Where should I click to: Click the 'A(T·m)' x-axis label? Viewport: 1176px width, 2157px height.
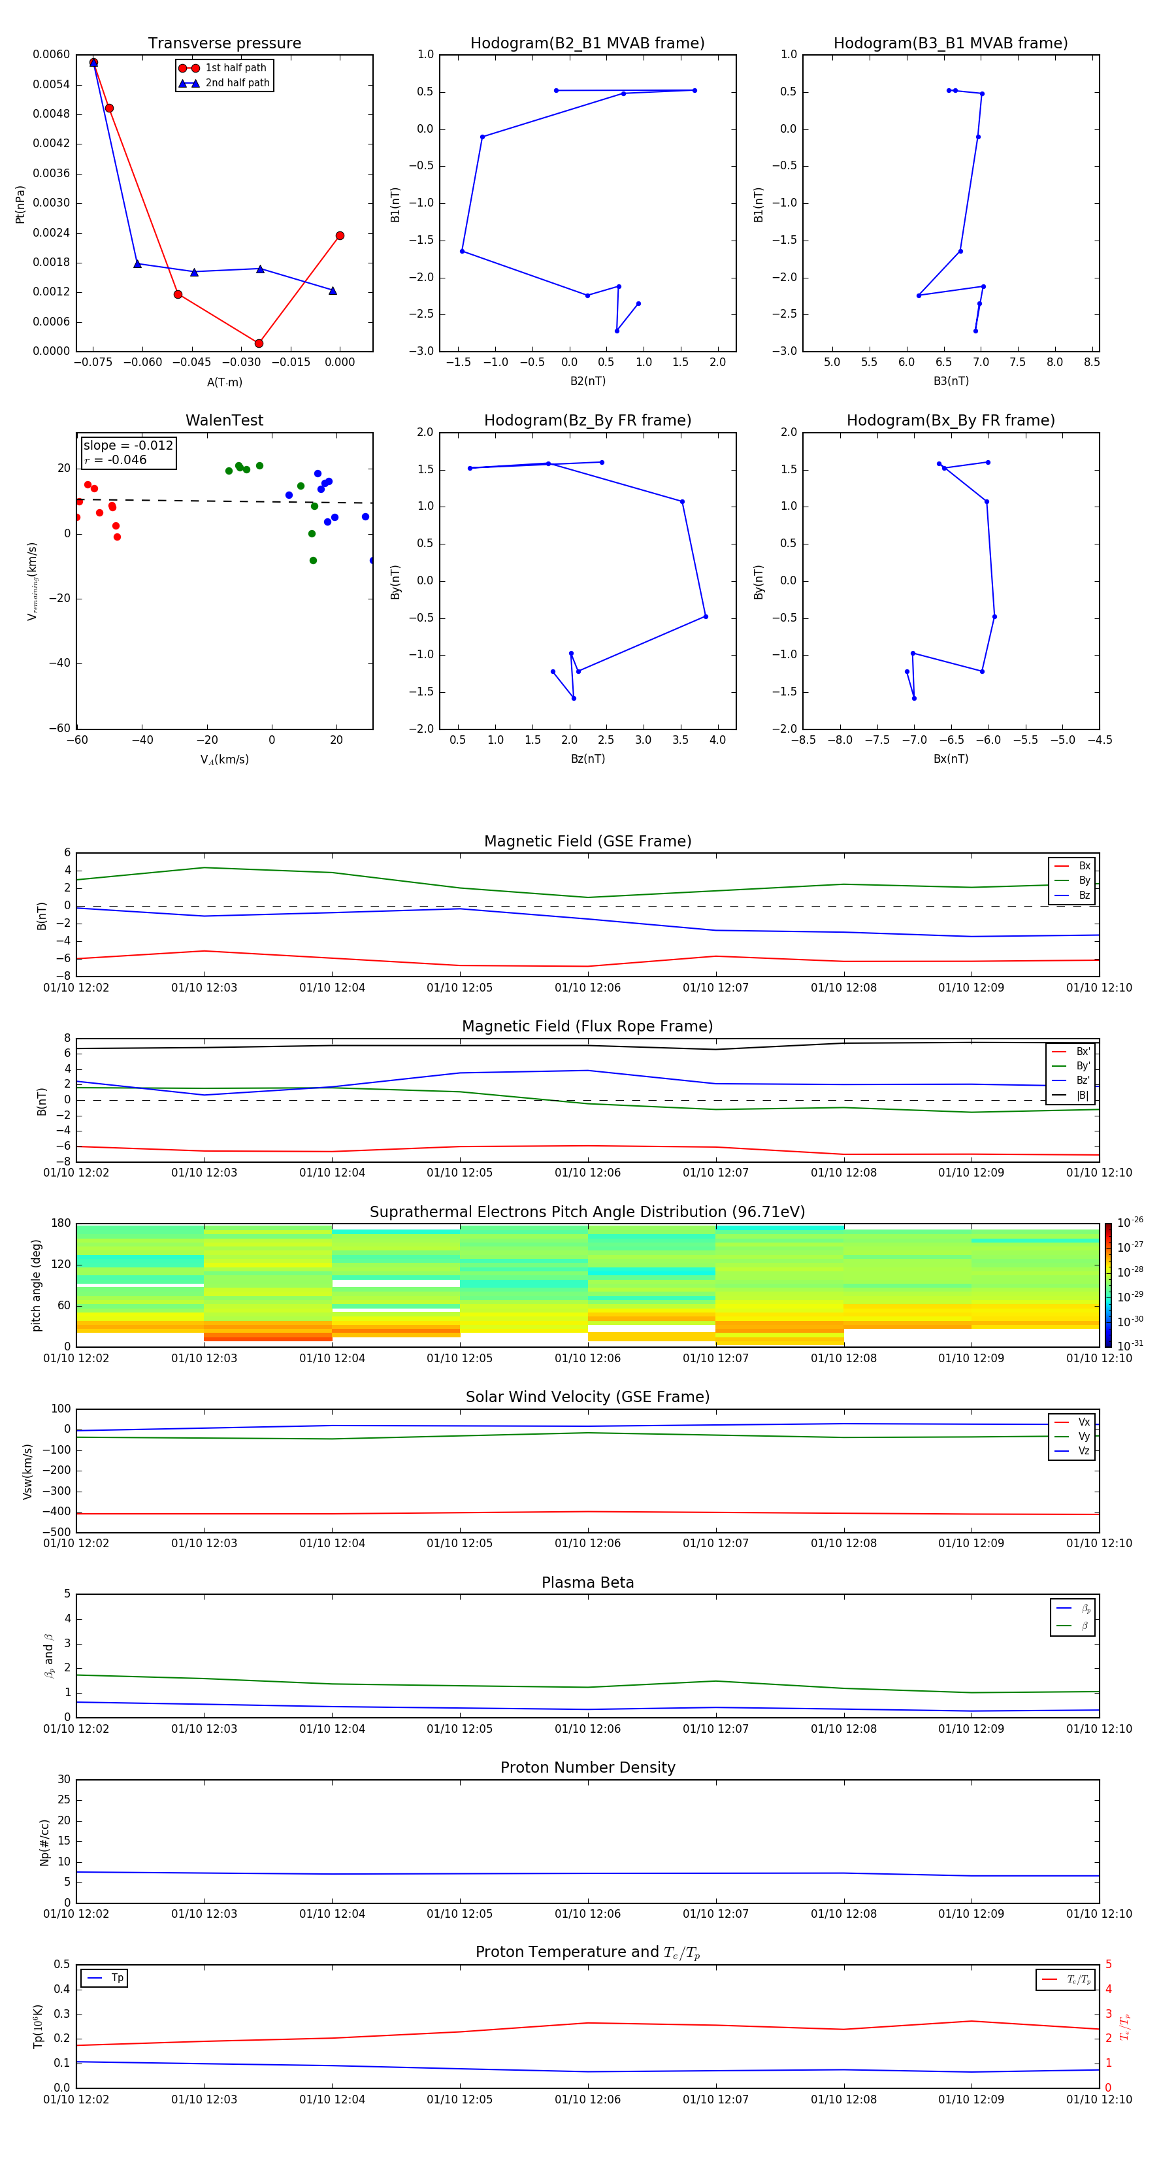click(224, 382)
